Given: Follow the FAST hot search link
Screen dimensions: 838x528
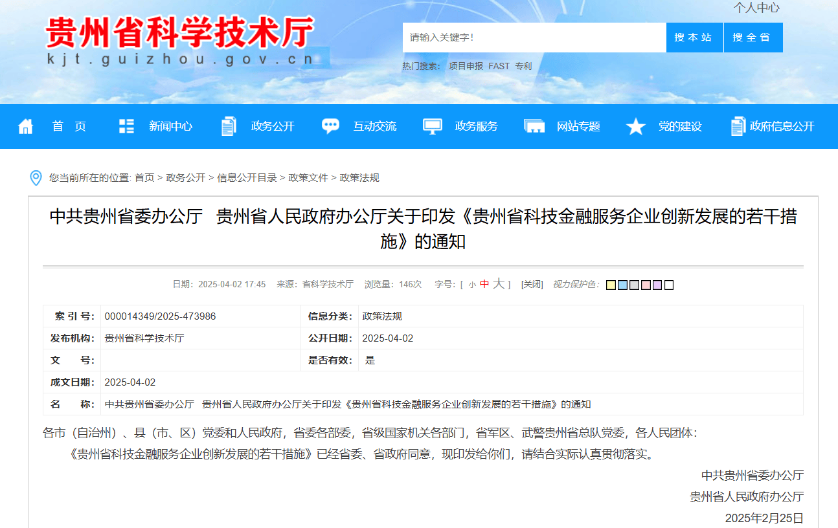Looking at the screenshot, I should [499, 65].
